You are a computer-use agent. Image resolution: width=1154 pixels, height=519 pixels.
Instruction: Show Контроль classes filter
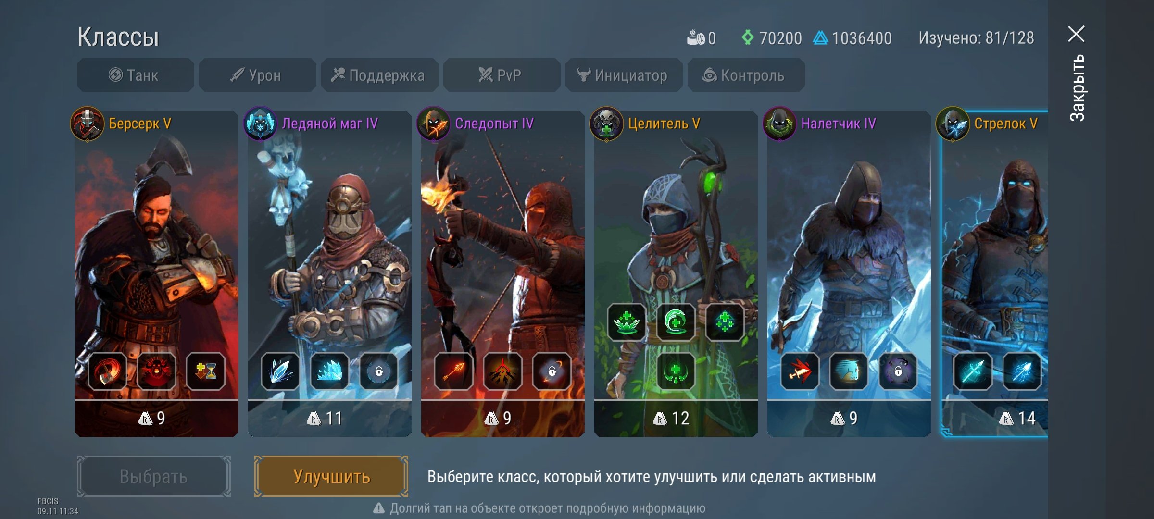click(746, 75)
